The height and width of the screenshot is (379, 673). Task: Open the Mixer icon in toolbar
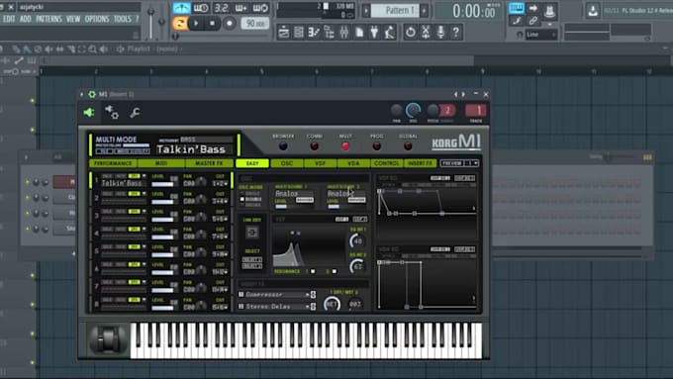344,33
